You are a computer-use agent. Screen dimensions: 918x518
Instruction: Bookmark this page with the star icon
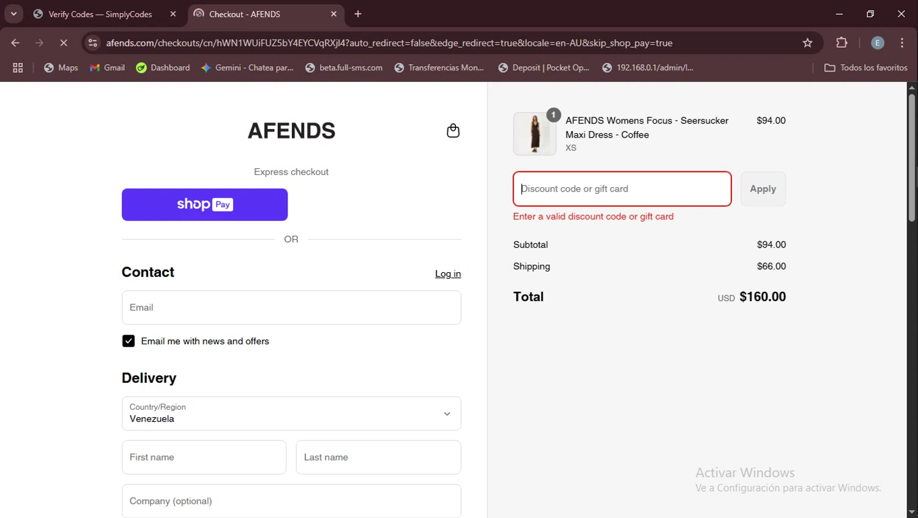coord(807,43)
